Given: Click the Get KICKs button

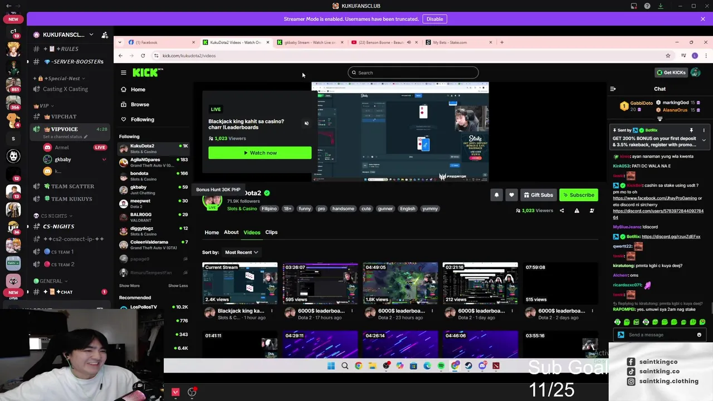Looking at the screenshot, I should 671,72.
